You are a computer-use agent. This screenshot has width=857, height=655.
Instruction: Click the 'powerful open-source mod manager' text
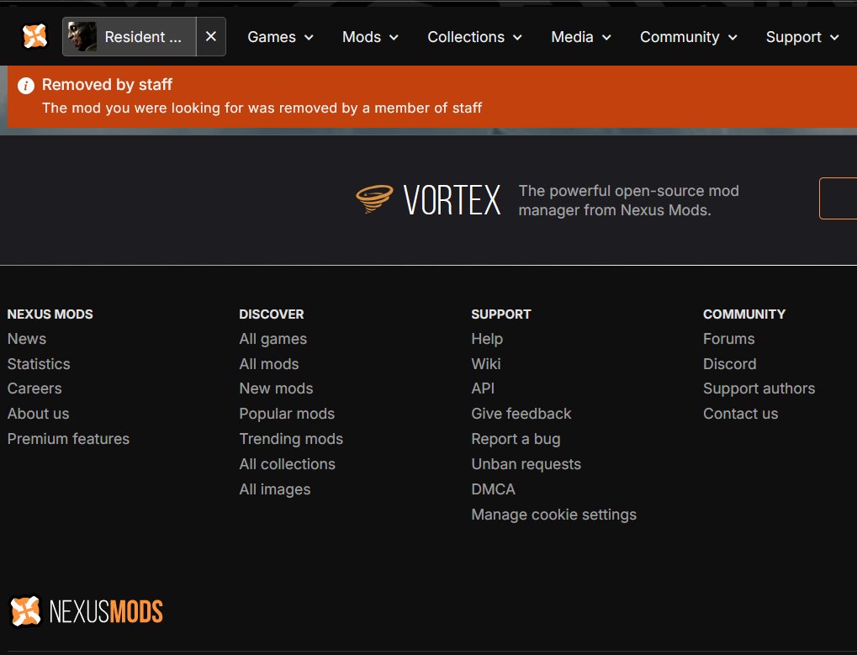click(x=628, y=200)
